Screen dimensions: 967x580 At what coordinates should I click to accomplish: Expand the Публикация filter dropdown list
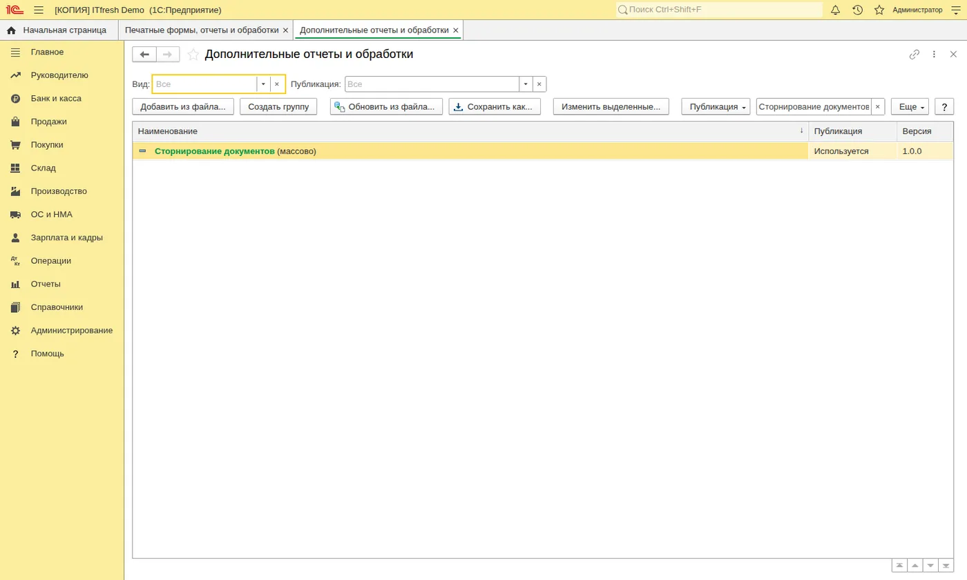point(526,84)
